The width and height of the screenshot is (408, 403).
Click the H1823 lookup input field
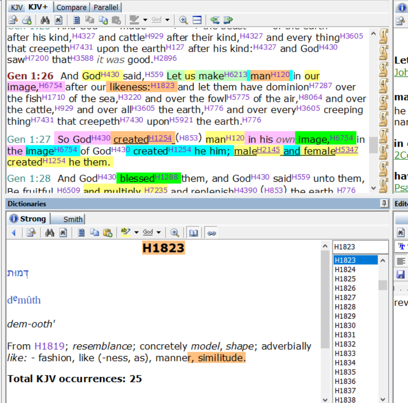pyautogui.click(x=360, y=247)
